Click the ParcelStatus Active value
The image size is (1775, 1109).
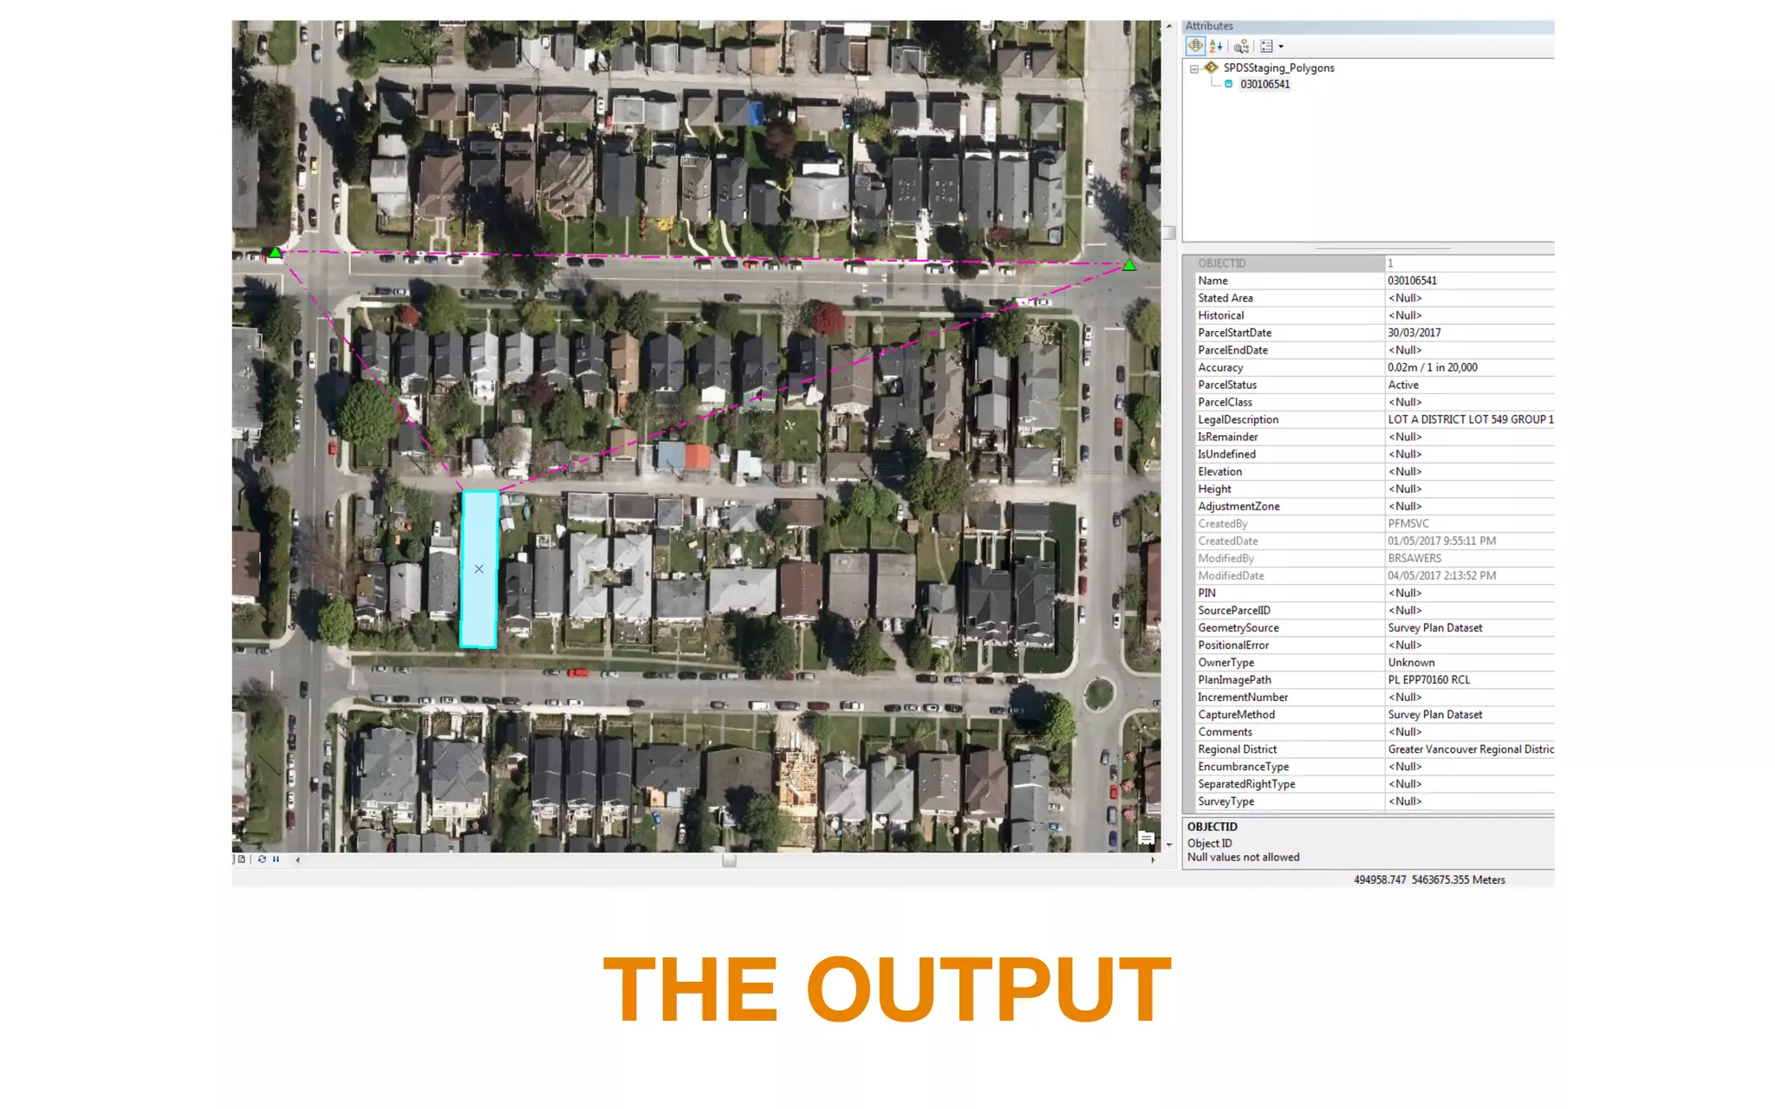click(1469, 385)
